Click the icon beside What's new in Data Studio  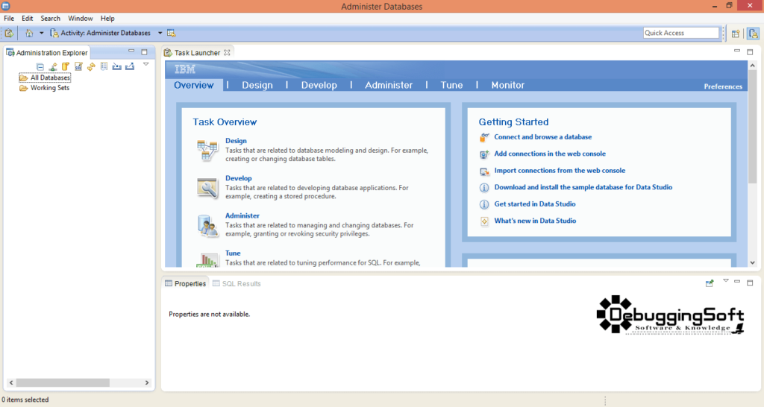coord(483,221)
